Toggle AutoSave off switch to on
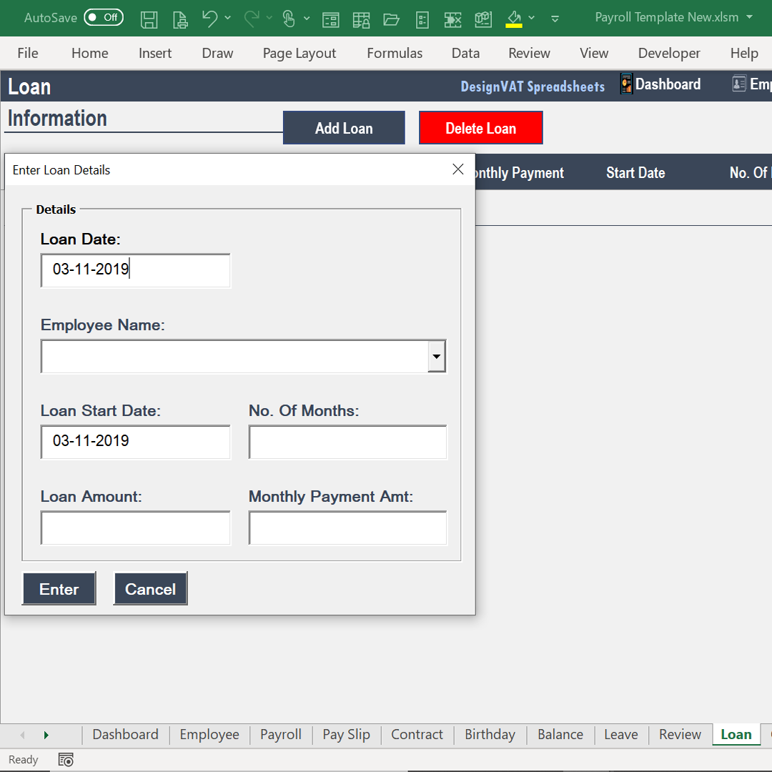Viewport: 772px width, 772px height. [104, 17]
